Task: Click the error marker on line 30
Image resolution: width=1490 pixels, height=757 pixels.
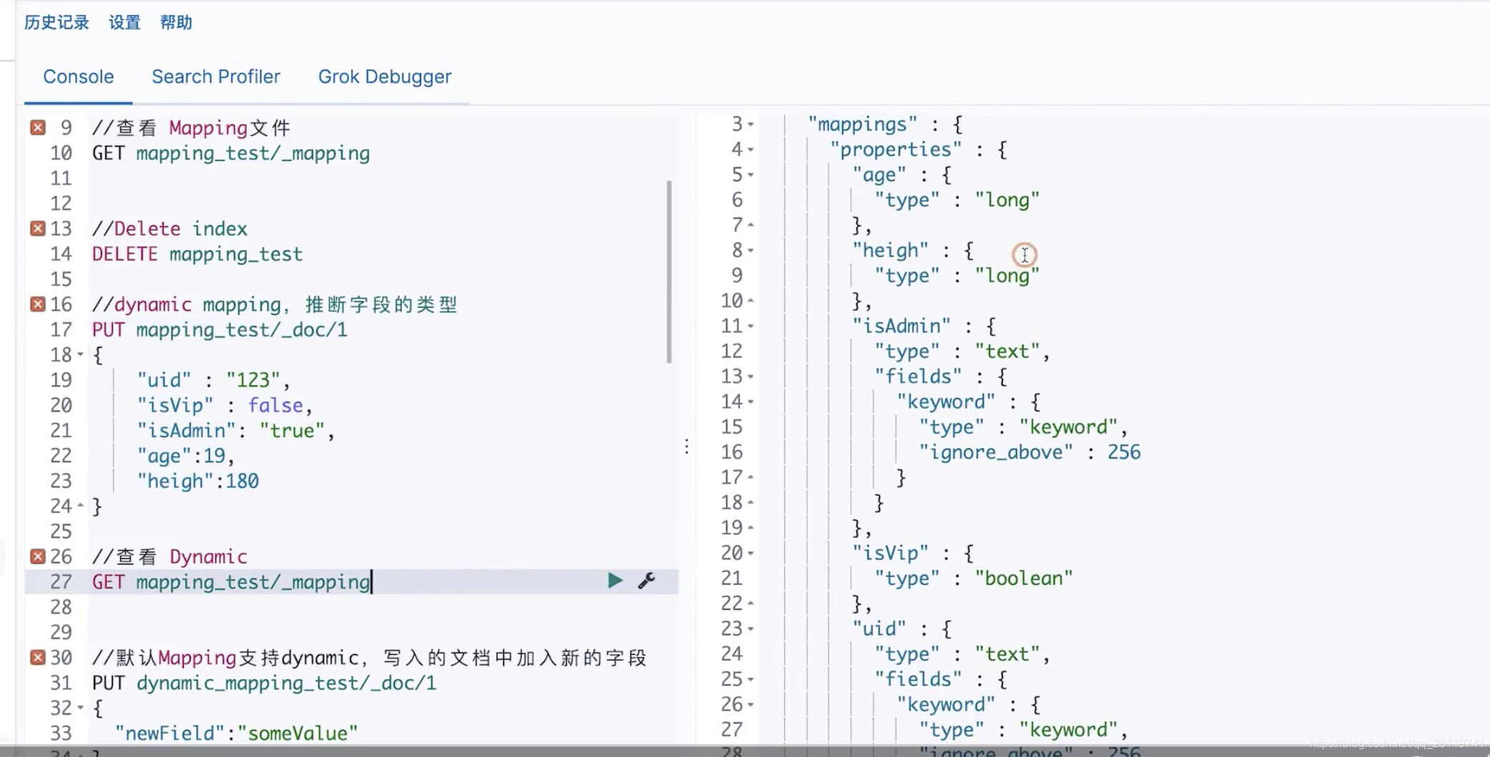Action: [37, 657]
